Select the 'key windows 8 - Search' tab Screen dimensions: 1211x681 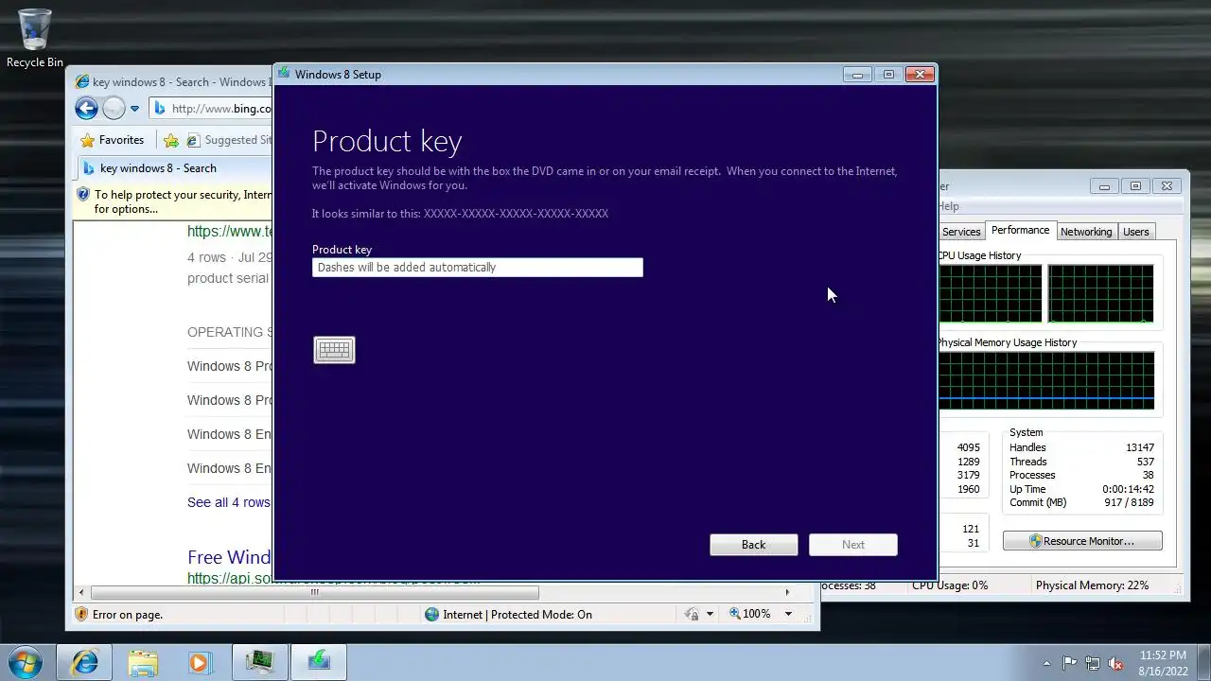159,168
